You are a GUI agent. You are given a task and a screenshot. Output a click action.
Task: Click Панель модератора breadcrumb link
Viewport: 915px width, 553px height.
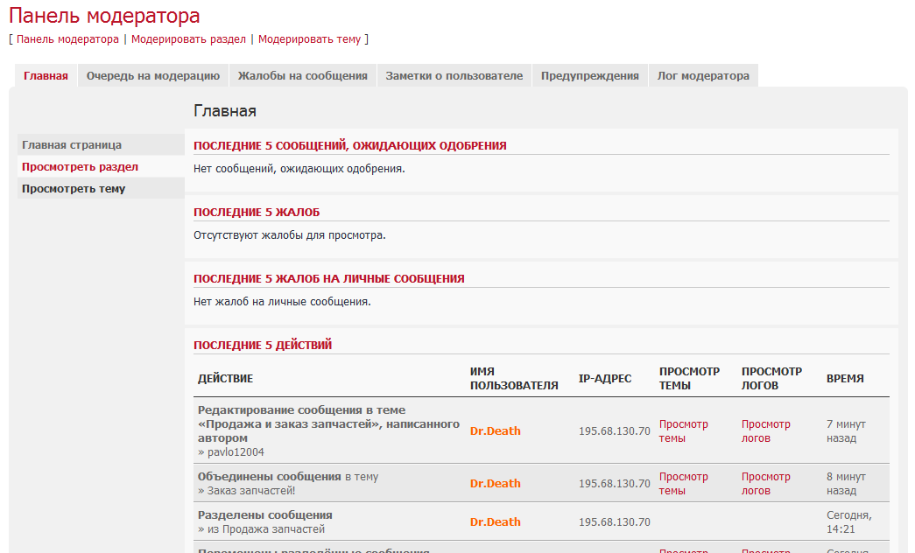point(67,39)
